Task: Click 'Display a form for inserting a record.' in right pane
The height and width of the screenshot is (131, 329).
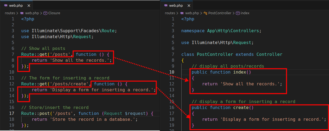Action: coord(273,119)
